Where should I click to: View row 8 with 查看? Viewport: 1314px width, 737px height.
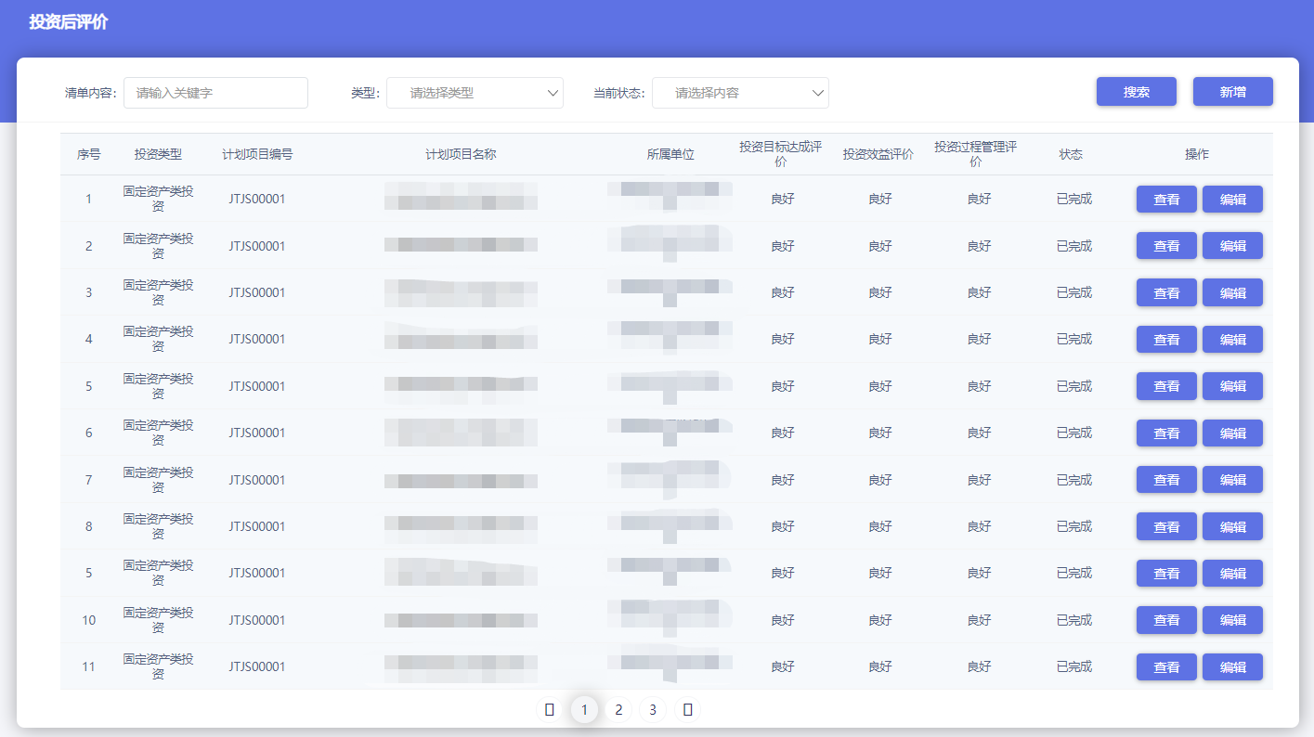1166,526
